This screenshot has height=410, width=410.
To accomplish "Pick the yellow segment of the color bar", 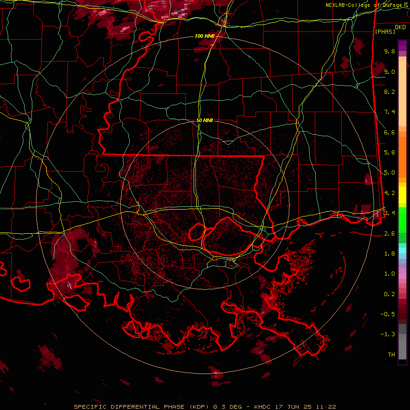I will 402,195.
